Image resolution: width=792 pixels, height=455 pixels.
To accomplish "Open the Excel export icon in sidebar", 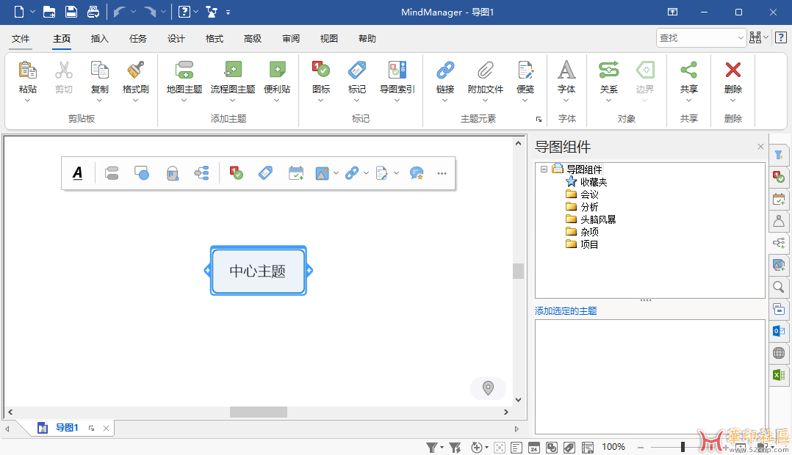I will click(779, 375).
